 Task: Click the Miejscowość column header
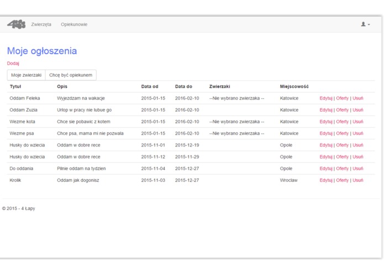pyautogui.click(x=294, y=86)
